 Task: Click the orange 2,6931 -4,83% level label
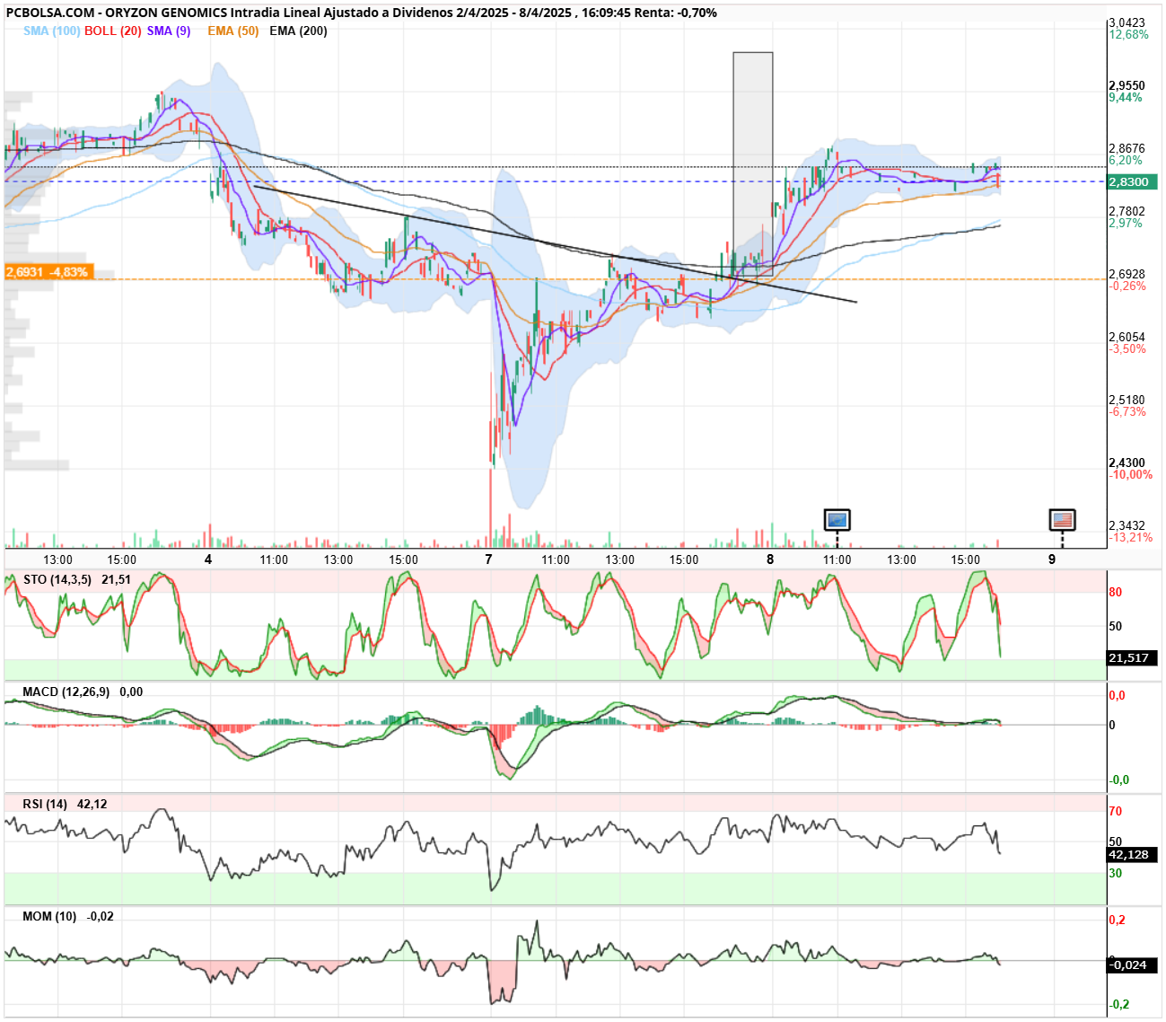pyautogui.click(x=48, y=271)
